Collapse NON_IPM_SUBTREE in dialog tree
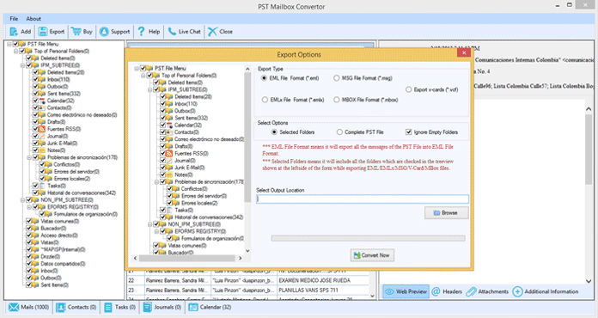This screenshot has height=318, width=598. click(149, 224)
